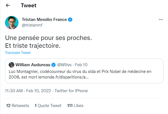
Task: Go back using the left arrow
Action: pos(8,6)
